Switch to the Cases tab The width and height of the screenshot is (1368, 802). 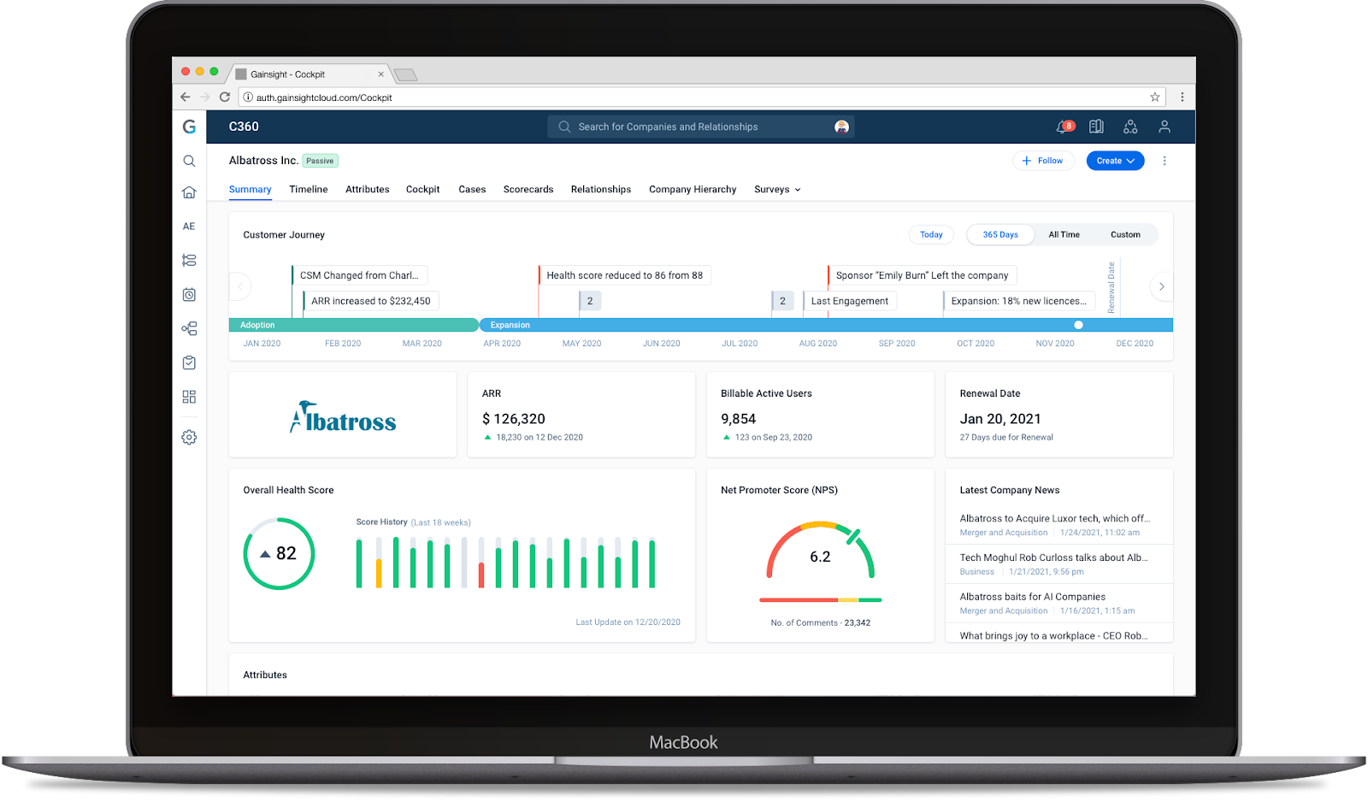pos(472,190)
